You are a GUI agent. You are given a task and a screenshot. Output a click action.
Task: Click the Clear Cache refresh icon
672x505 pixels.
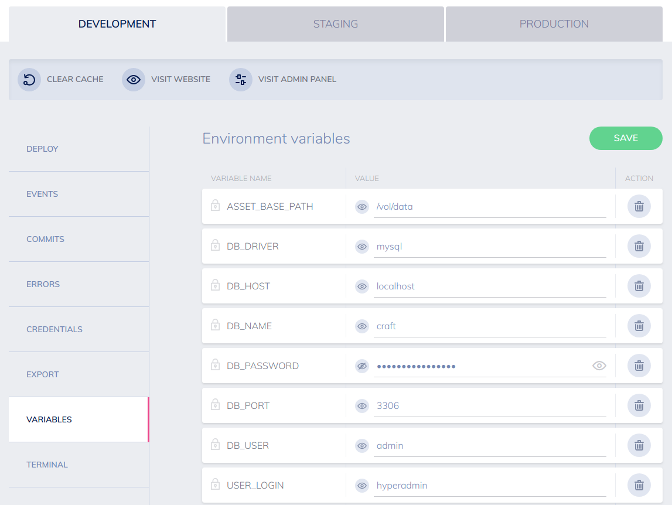point(29,80)
